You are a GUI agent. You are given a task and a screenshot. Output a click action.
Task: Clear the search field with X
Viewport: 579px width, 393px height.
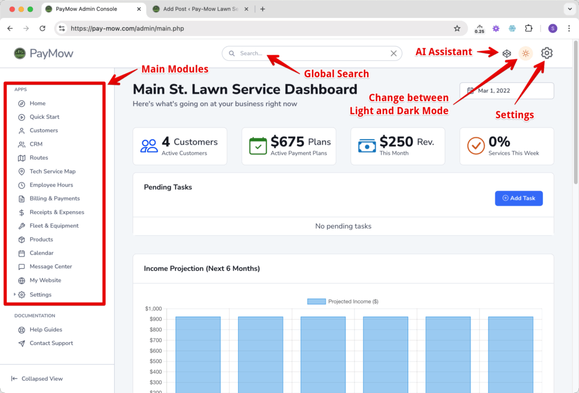pos(394,54)
